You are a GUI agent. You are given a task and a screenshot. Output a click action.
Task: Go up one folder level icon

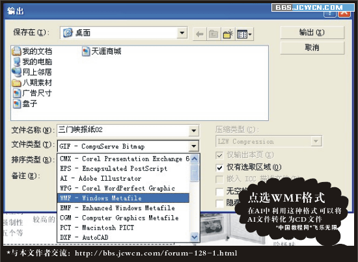pos(213,34)
